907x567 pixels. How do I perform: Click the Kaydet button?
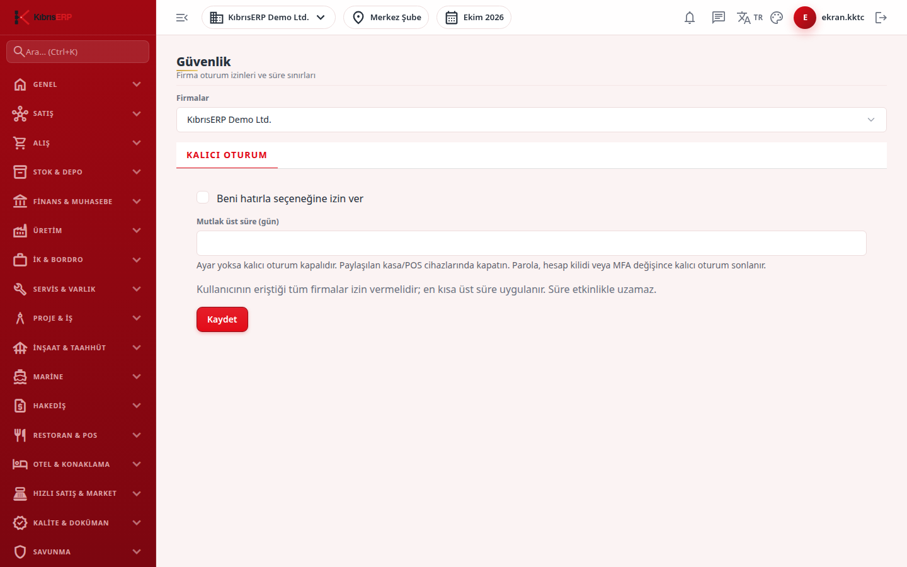pyautogui.click(x=222, y=319)
